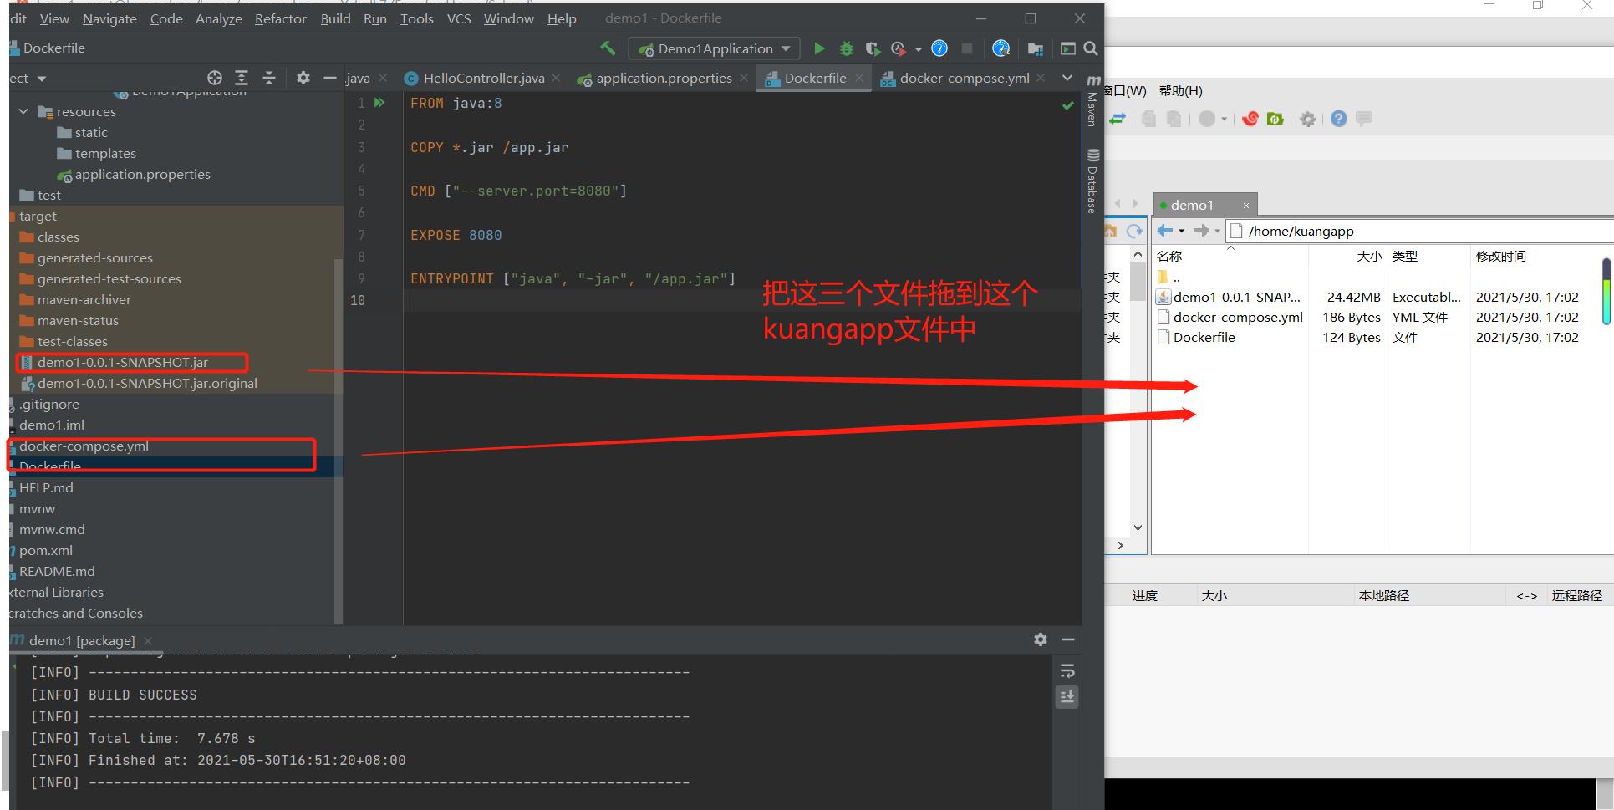Click Xftp remote back arrow
The image size is (1614, 810).
pos(1164,231)
